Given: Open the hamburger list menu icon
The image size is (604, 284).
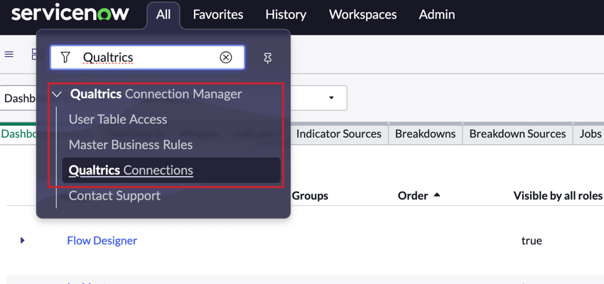Looking at the screenshot, I should tap(9, 55).
